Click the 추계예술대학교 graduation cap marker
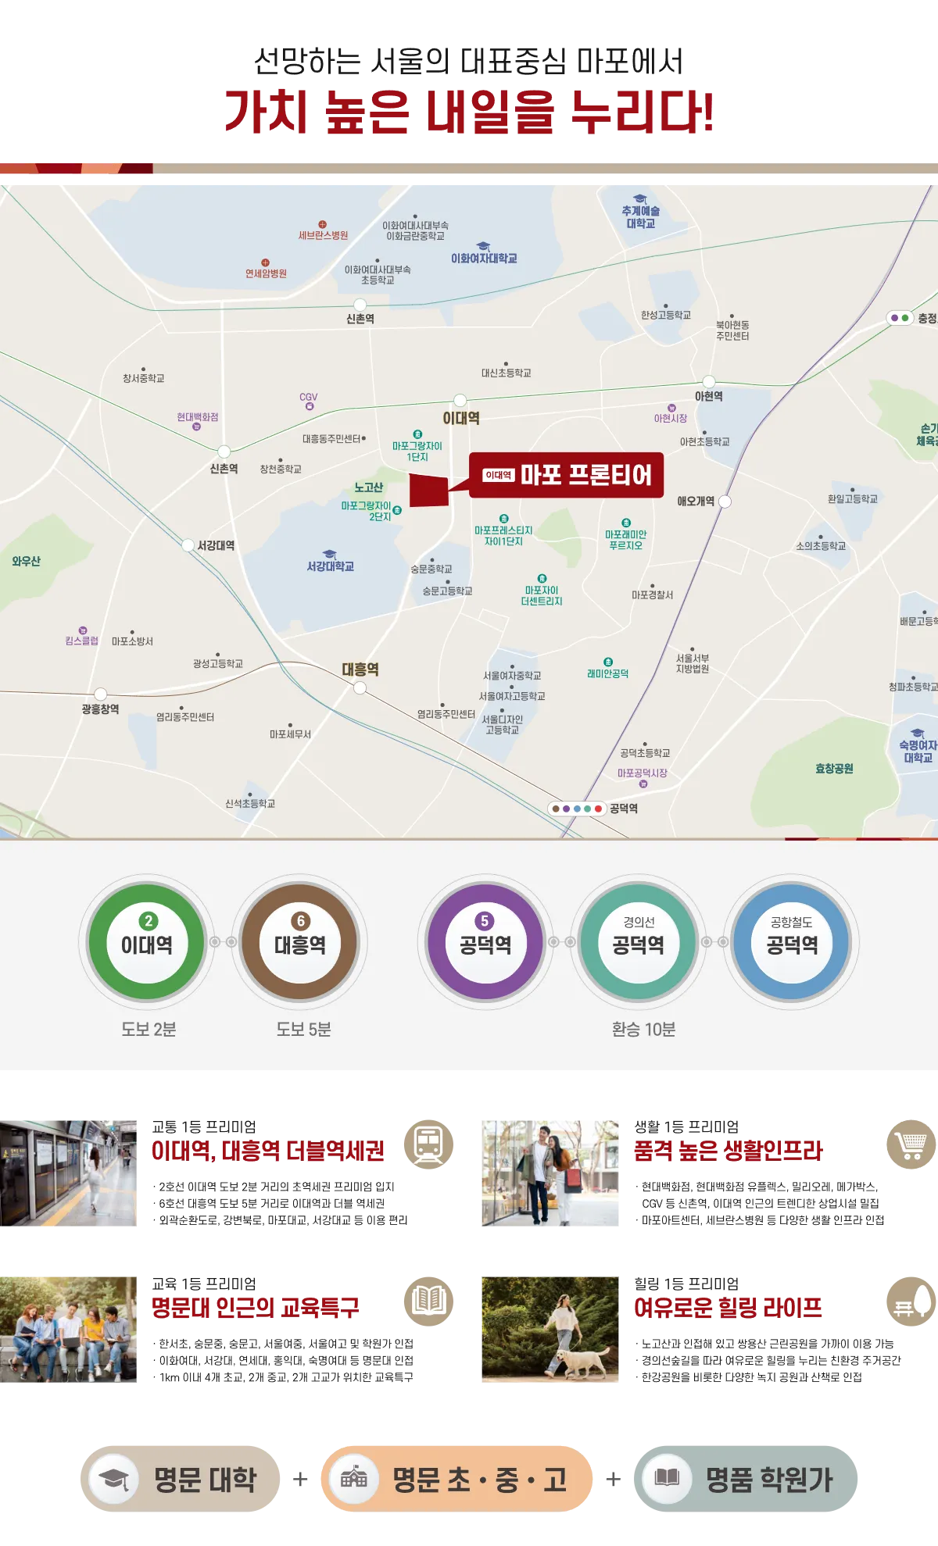938x1546 pixels. click(640, 199)
